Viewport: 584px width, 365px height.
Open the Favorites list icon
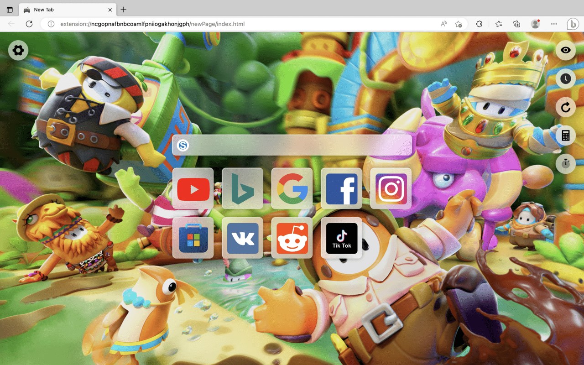click(499, 24)
